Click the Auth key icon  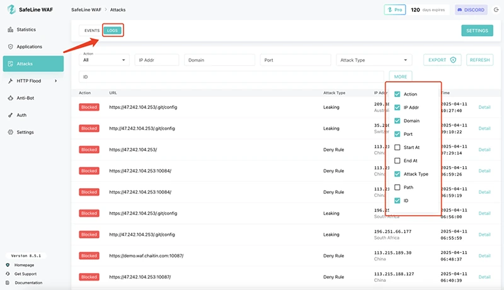click(x=10, y=115)
